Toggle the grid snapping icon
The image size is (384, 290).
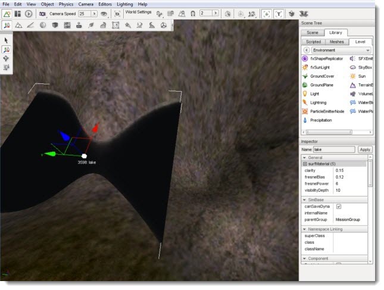click(x=170, y=14)
